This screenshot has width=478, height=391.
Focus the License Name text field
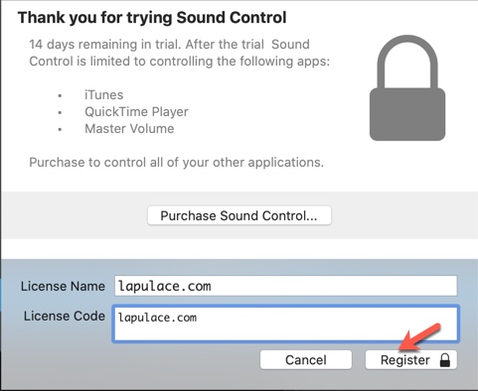(286, 286)
